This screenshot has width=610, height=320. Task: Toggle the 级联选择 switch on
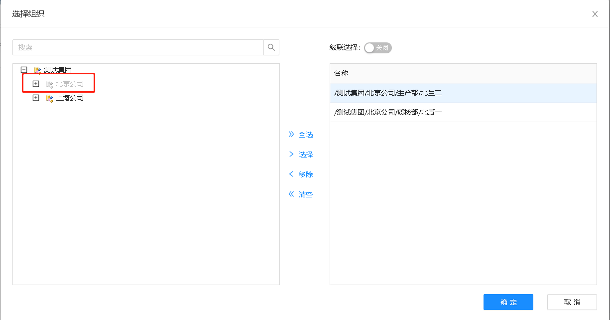[x=377, y=48]
